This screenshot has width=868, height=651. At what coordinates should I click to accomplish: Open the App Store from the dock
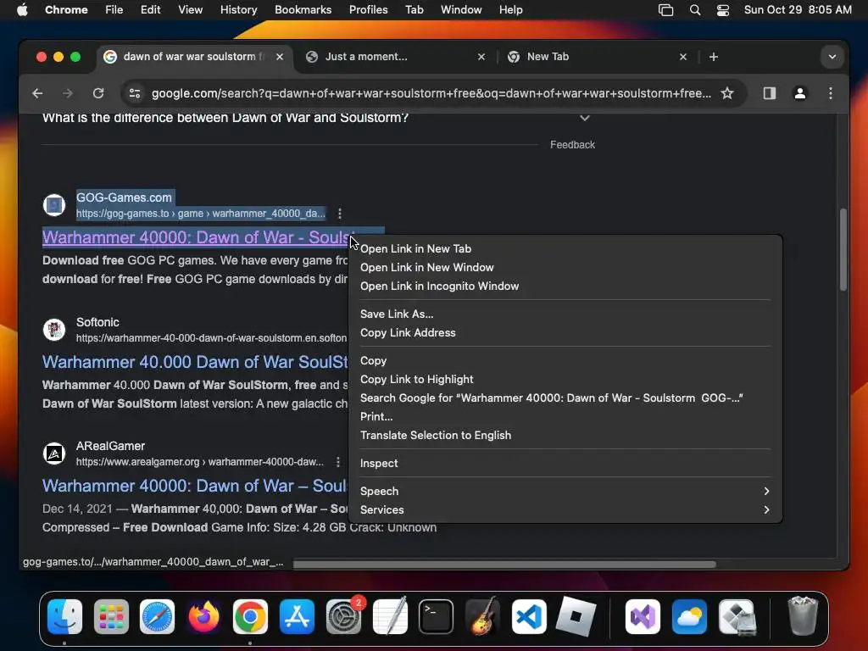click(x=298, y=616)
